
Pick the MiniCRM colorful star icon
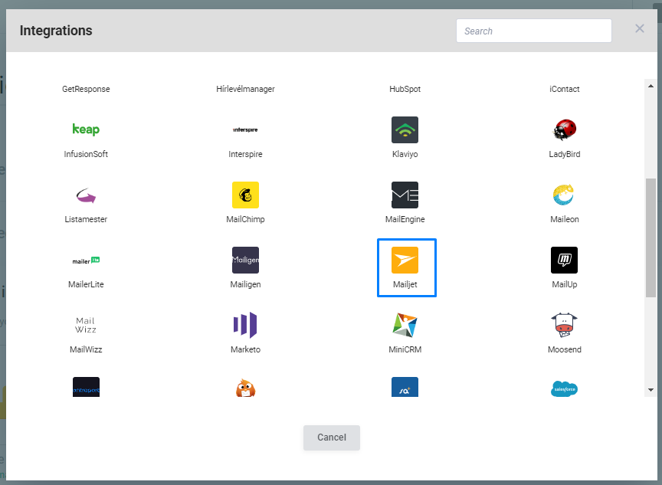405,325
